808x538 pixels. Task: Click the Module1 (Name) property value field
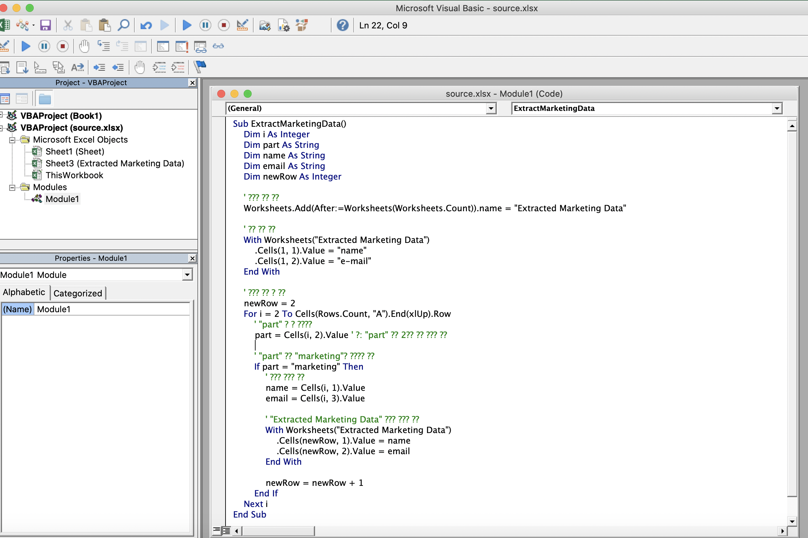(113, 309)
